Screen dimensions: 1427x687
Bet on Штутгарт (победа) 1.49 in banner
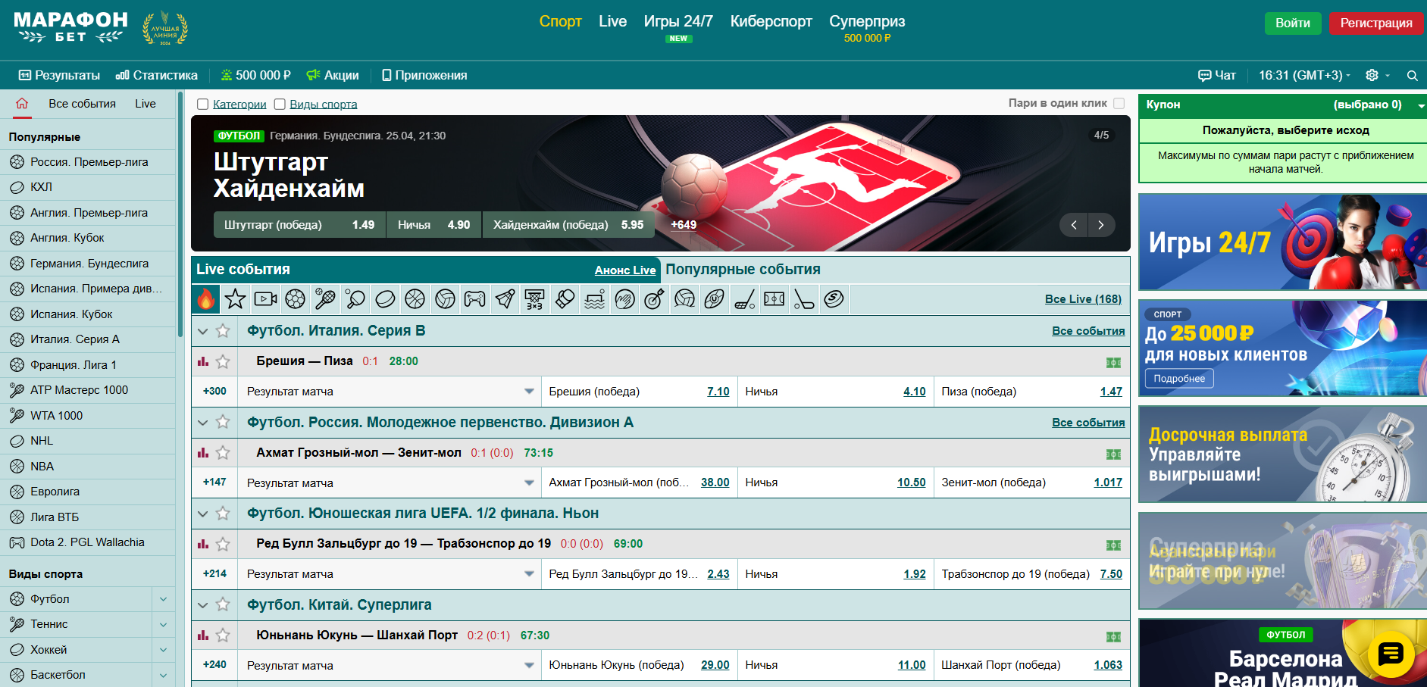click(299, 225)
